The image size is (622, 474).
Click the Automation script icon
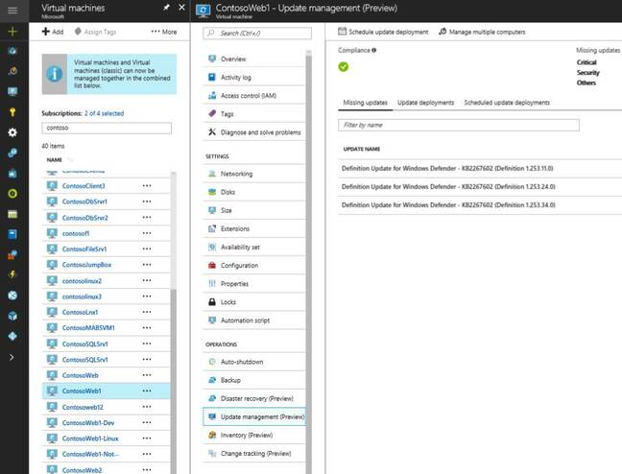[x=212, y=320]
